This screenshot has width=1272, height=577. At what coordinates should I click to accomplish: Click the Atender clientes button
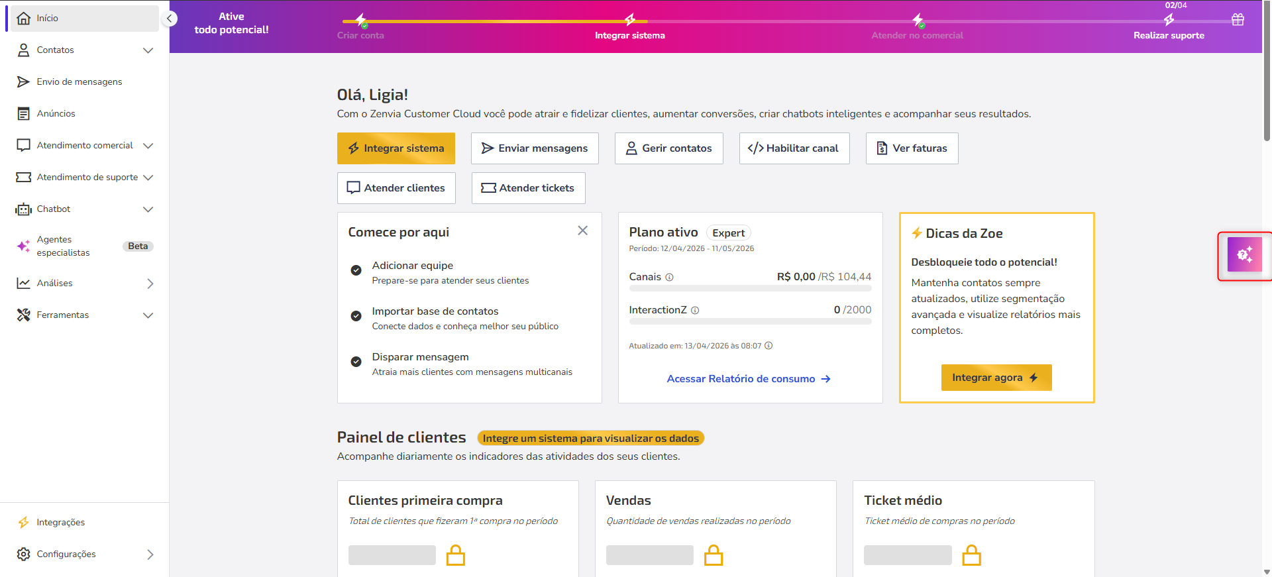tap(396, 188)
